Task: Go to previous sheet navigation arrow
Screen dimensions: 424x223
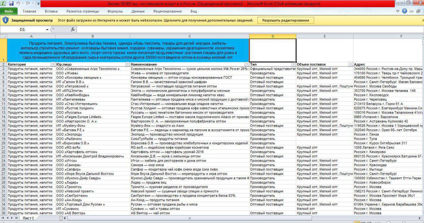Action: [7, 218]
